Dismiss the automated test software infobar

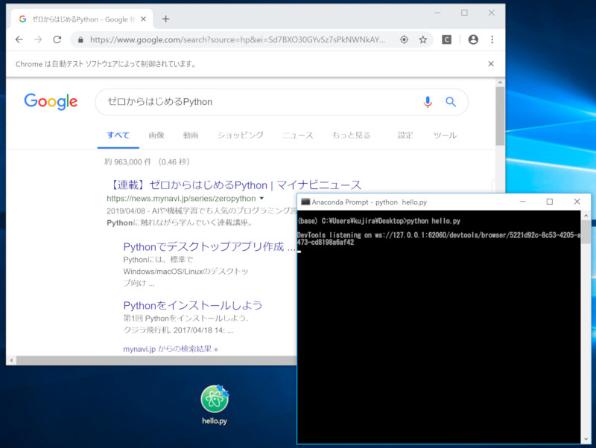(x=491, y=64)
